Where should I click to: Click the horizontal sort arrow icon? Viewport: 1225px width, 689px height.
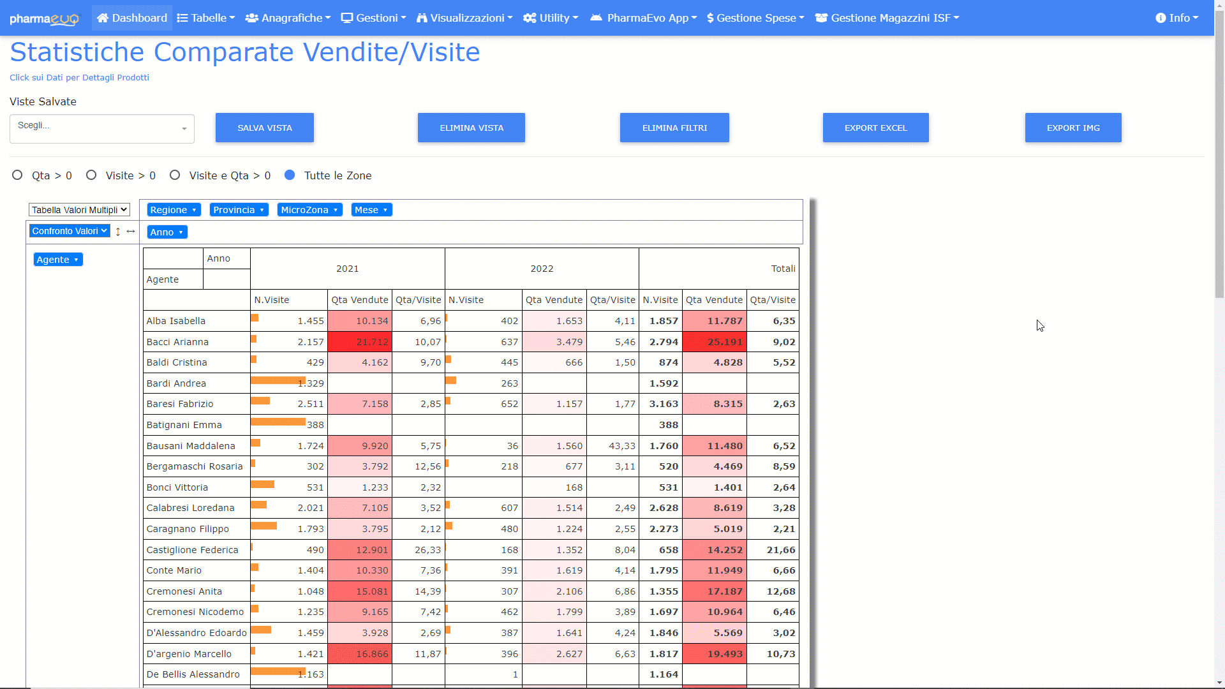(131, 231)
